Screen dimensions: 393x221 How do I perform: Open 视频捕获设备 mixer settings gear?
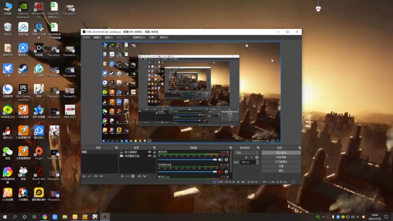226,171
